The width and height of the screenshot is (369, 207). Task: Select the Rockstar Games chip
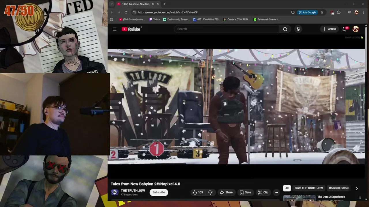point(339,188)
